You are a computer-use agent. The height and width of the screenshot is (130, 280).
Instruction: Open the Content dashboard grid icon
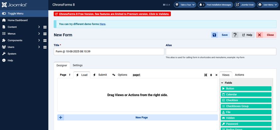point(45,27)
